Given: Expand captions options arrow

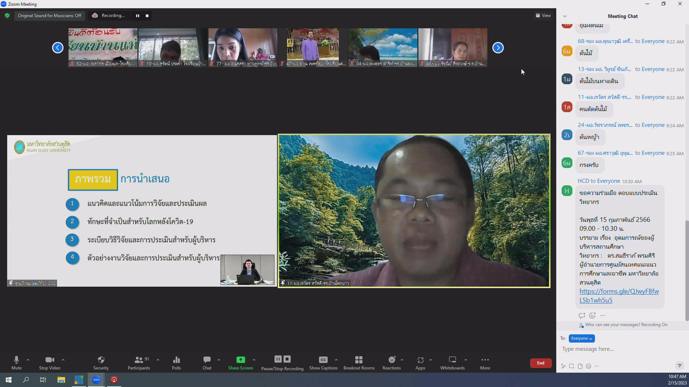Looking at the screenshot, I should [336, 359].
